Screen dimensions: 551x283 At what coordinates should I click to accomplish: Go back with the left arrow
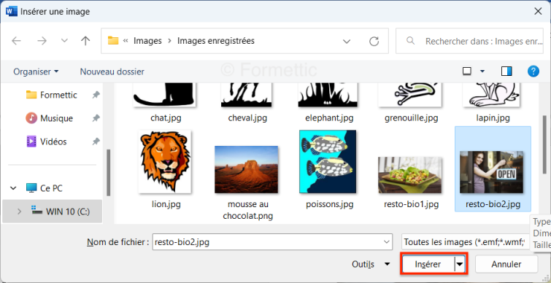click(16, 41)
